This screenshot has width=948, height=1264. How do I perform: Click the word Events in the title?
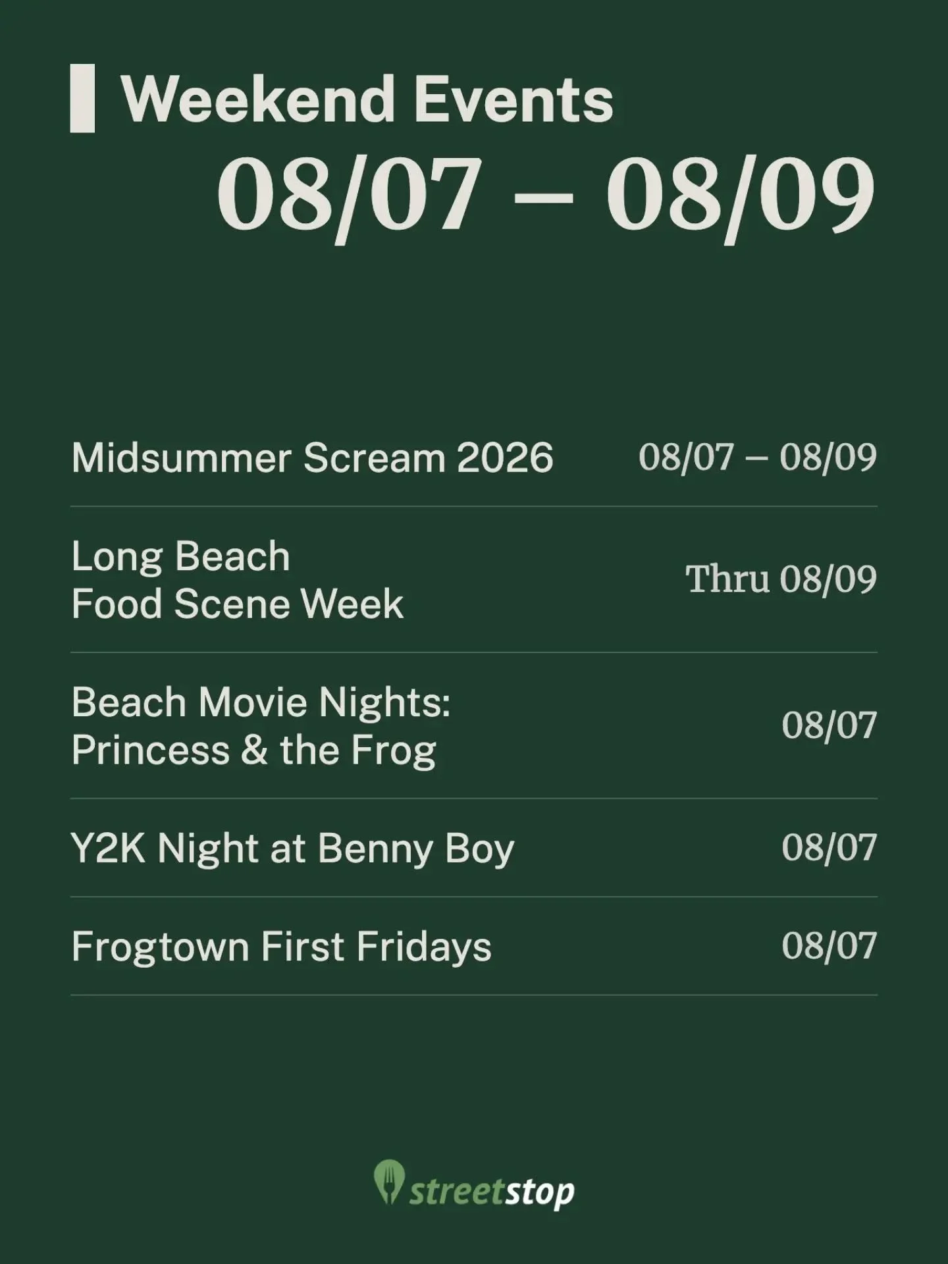point(514,99)
